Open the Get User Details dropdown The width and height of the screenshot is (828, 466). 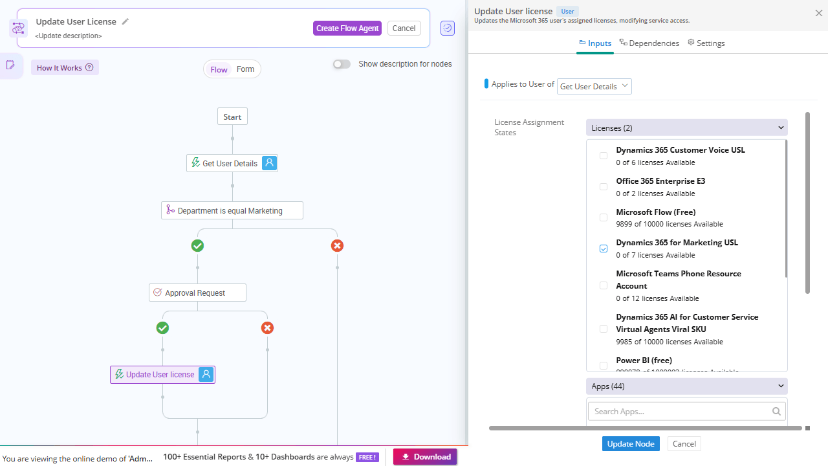(x=594, y=86)
